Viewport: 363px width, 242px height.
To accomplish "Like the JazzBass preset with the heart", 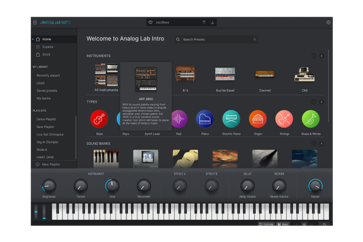I will click(149, 22).
